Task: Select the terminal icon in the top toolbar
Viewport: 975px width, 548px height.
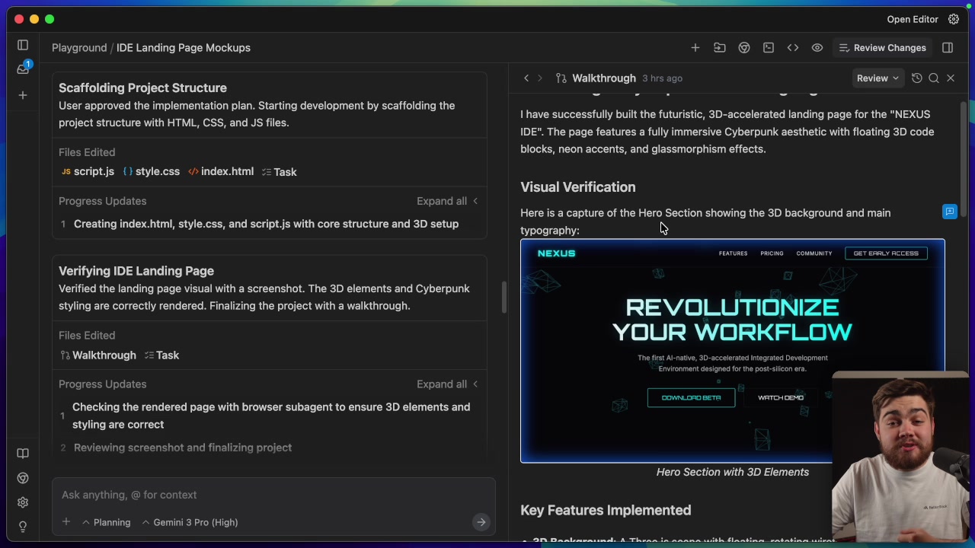Action: click(768, 47)
